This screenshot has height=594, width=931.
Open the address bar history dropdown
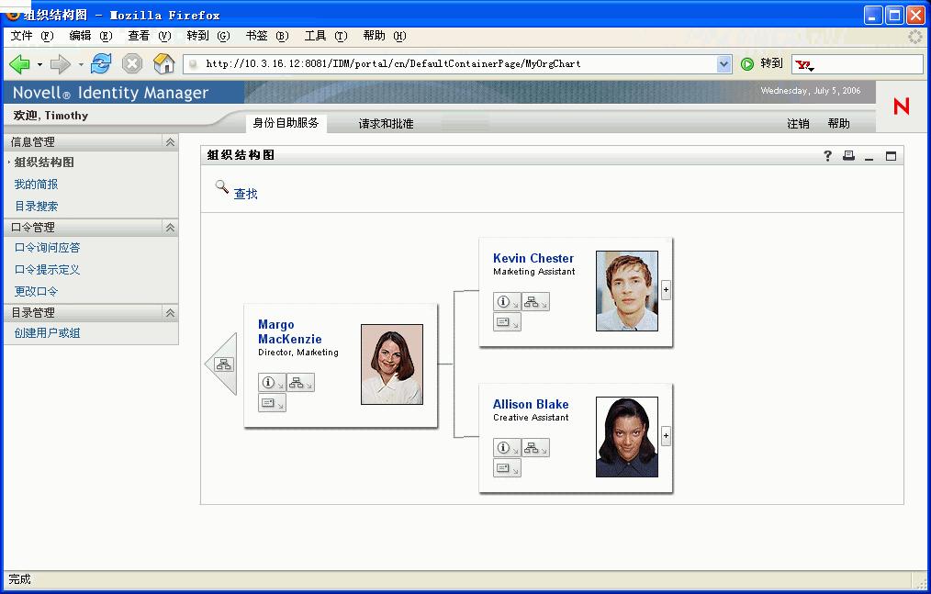(723, 63)
